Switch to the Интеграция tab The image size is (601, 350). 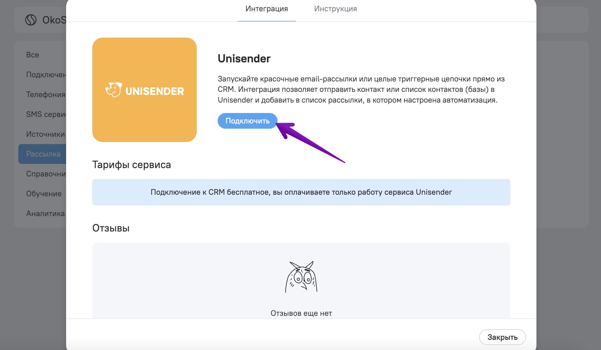[x=267, y=9]
